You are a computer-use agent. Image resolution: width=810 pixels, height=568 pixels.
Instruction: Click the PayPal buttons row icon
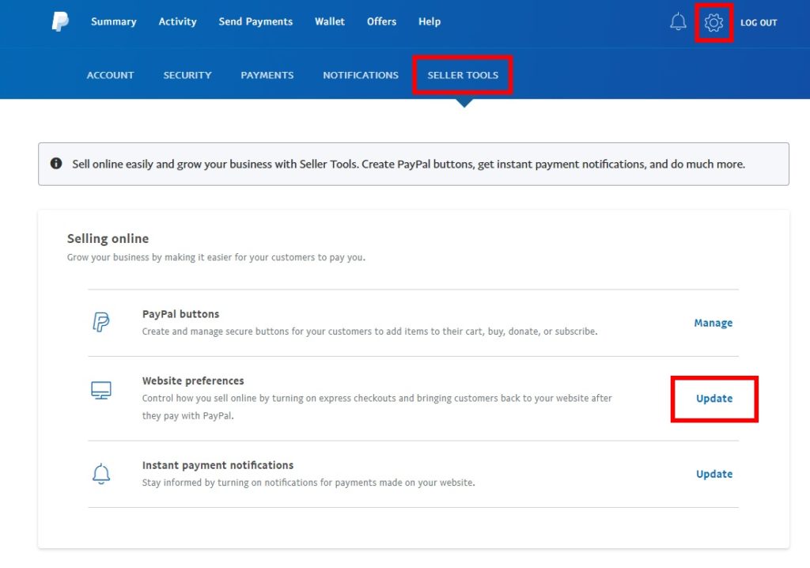(101, 322)
